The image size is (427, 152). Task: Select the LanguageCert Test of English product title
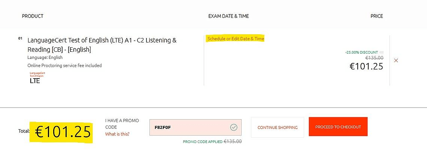coord(102,45)
